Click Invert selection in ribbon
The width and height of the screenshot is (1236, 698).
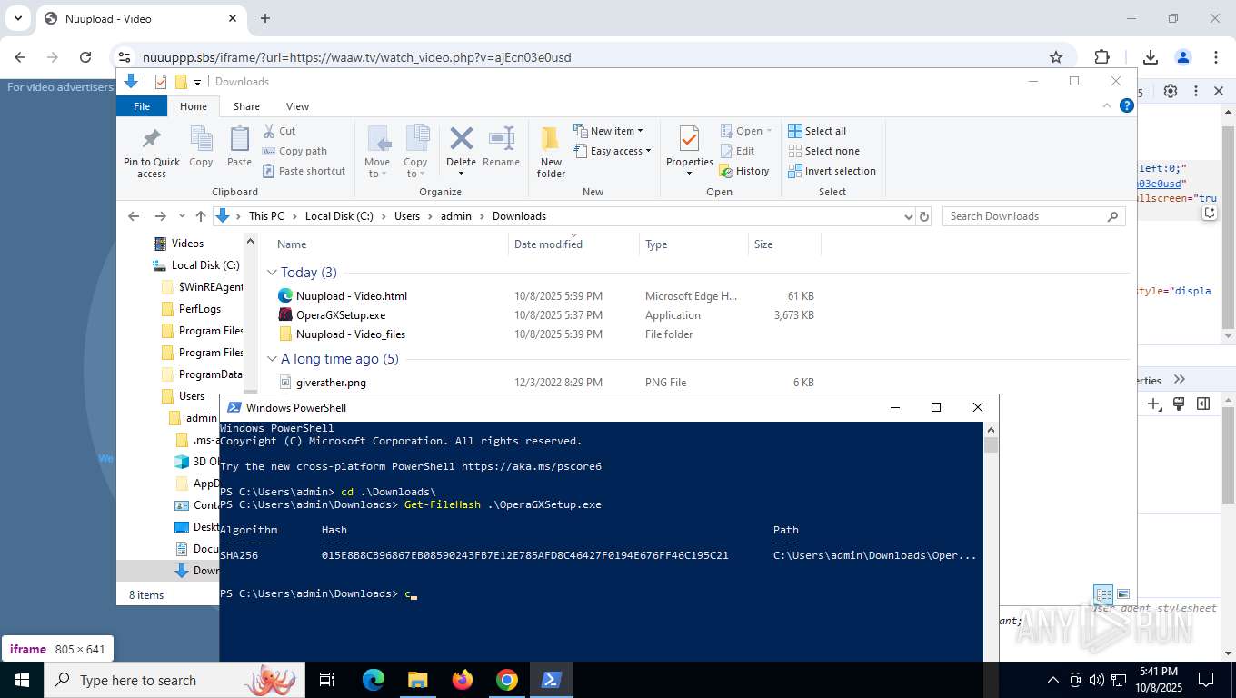click(832, 171)
